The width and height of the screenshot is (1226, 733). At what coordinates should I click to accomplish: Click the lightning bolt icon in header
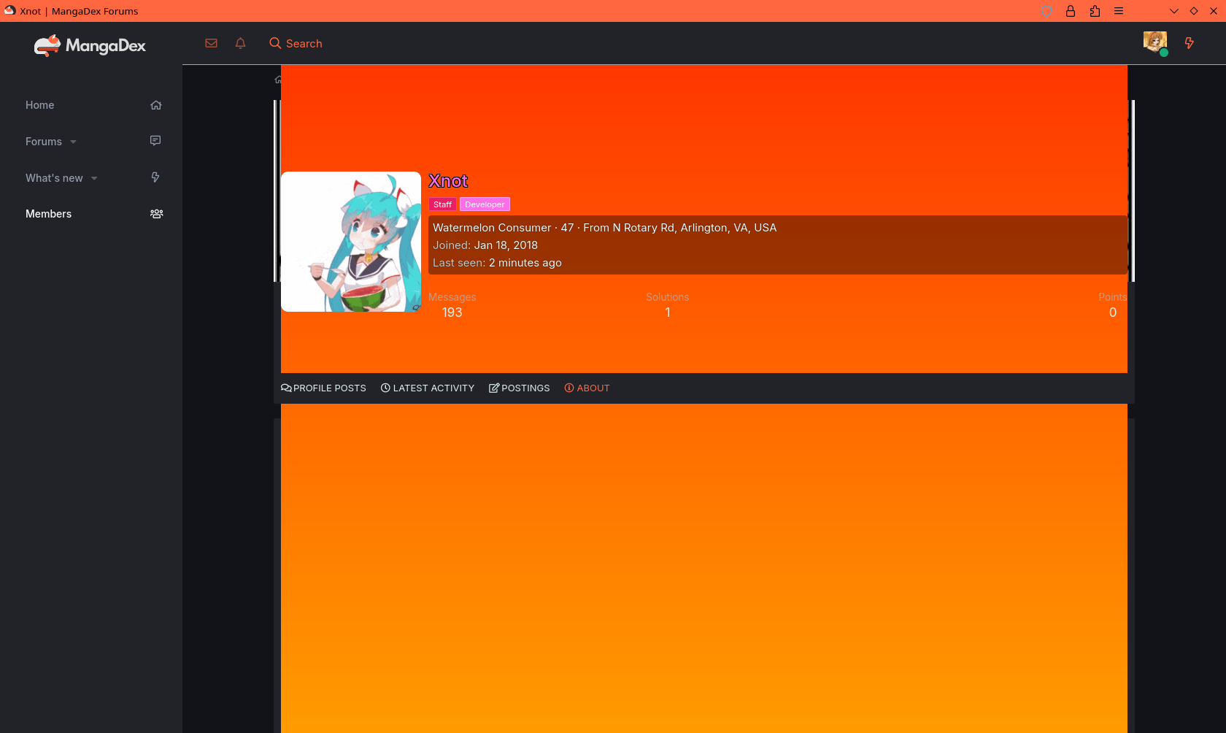[1189, 43]
